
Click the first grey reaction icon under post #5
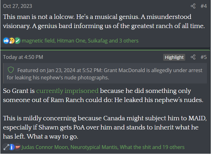tap(6, 147)
